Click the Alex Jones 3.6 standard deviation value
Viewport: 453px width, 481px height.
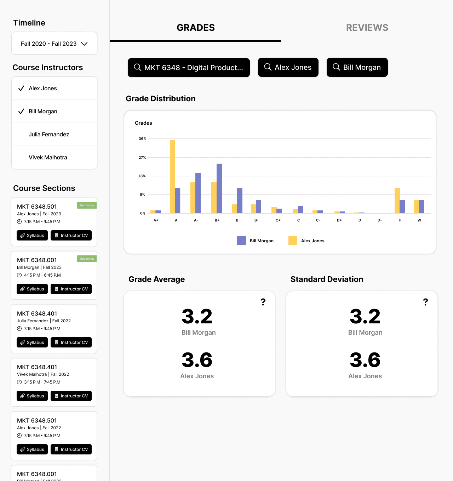coord(365,360)
